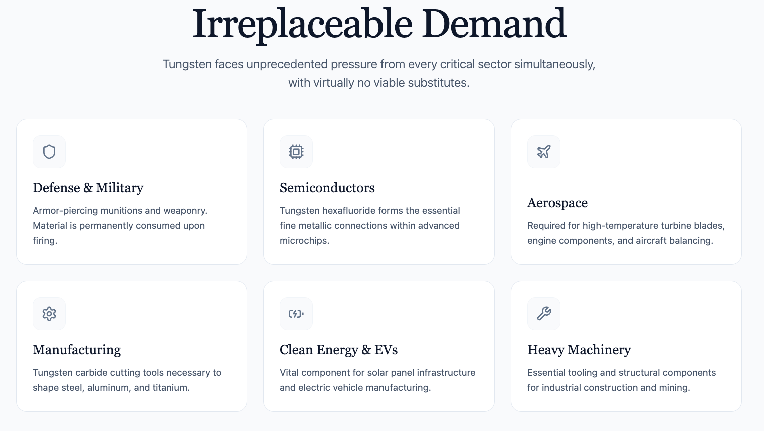This screenshot has height=431, width=764.
Task: Click the Clean Energy & EVs heading
Action: pos(339,350)
